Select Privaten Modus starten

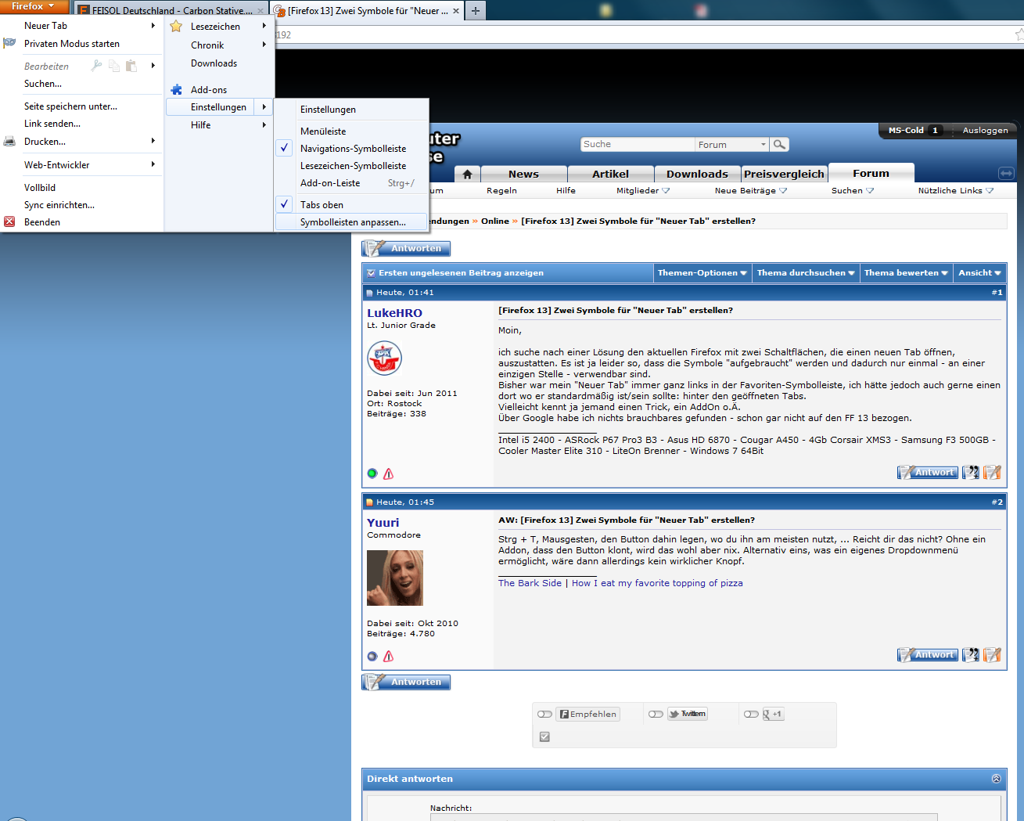(x=81, y=44)
